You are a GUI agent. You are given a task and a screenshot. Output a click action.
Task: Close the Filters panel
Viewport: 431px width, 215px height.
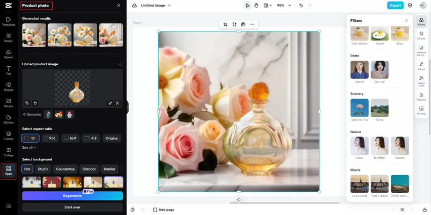pyautogui.click(x=406, y=21)
